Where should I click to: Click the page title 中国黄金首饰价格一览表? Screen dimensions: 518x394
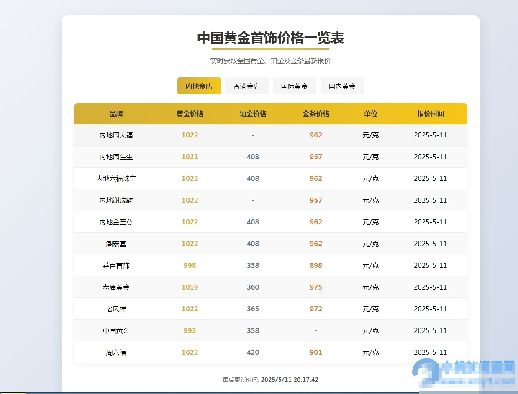point(270,38)
